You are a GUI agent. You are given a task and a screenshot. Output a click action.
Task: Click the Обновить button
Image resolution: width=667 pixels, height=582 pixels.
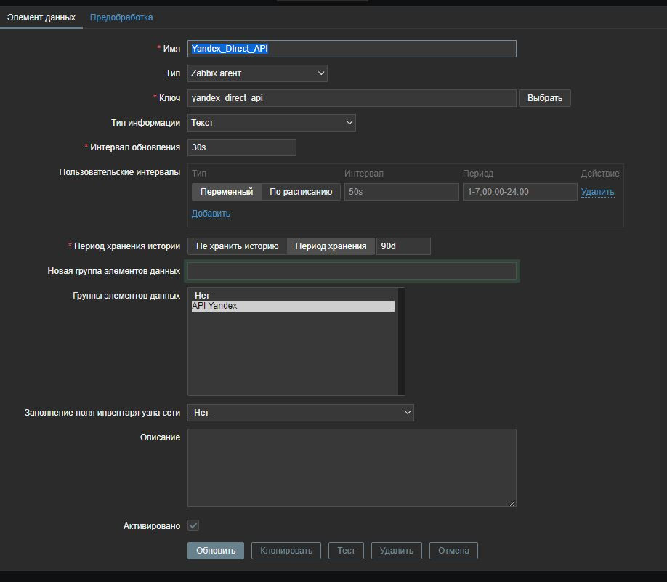[216, 551]
